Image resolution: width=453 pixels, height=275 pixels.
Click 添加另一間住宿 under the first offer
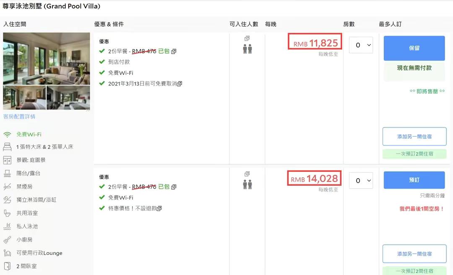(x=414, y=137)
